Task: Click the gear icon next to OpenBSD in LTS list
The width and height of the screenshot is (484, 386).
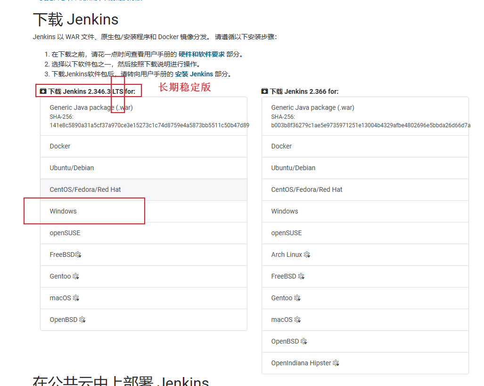Action: coord(82,320)
